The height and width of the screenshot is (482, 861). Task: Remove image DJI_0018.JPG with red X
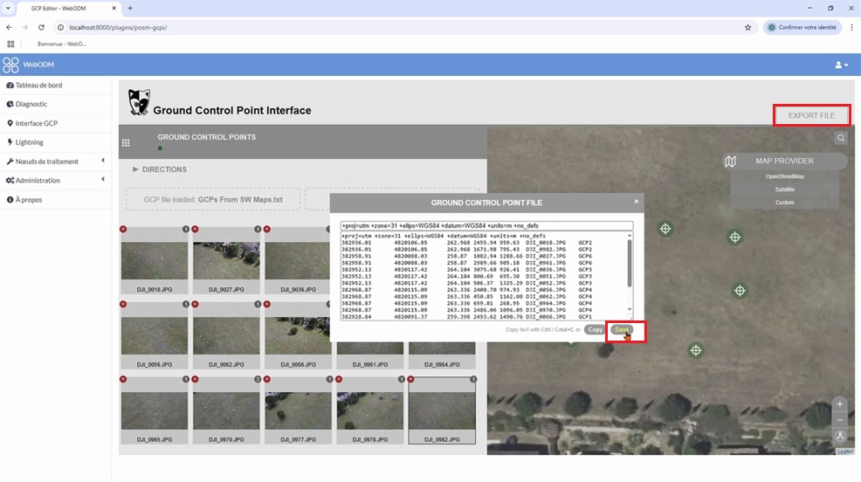coord(123,229)
